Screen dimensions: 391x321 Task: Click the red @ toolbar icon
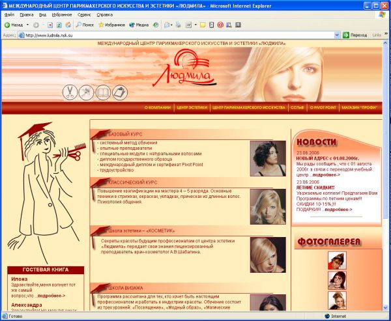click(x=220, y=25)
